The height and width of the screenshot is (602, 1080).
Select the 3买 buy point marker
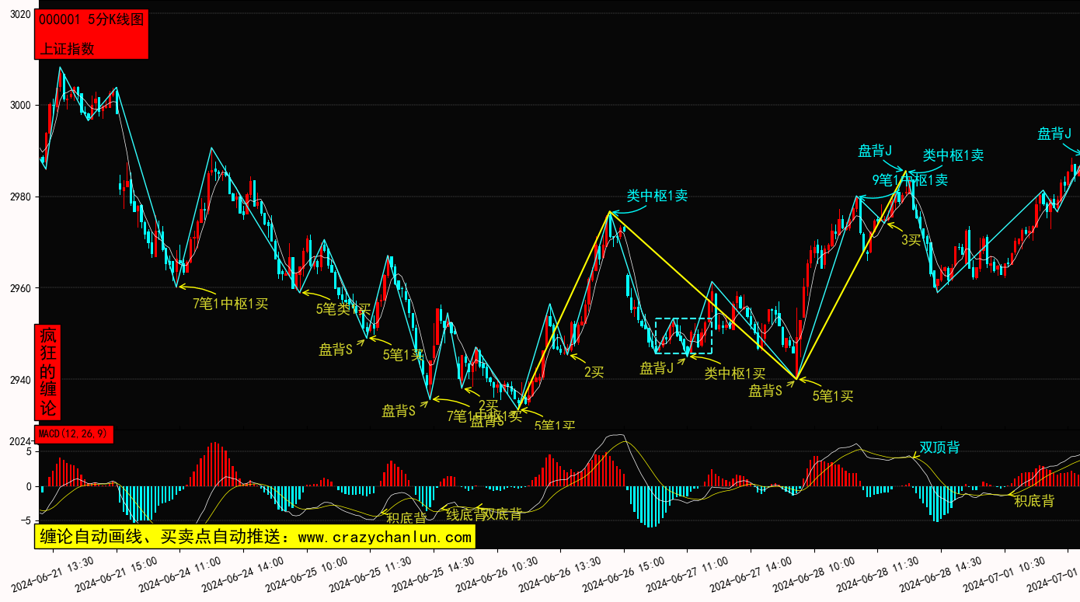tap(911, 240)
